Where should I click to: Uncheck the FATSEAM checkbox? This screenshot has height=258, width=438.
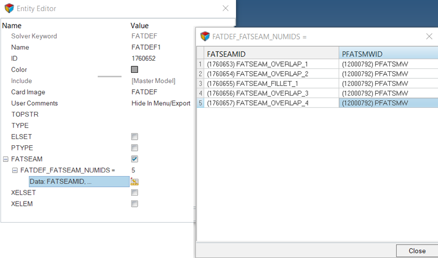134,159
